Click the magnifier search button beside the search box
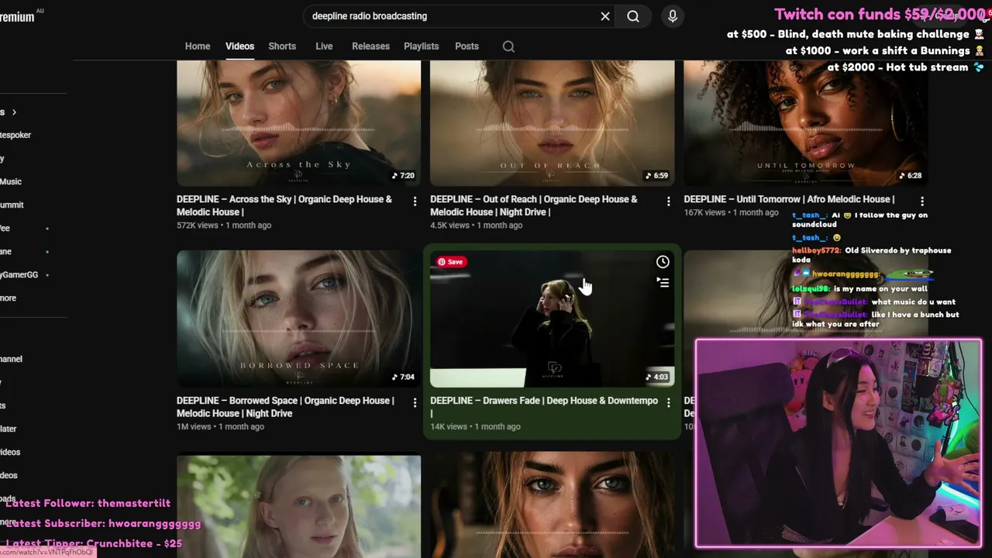Image resolution: width=992 pixels, height=558 pixels. click(633, 16)
